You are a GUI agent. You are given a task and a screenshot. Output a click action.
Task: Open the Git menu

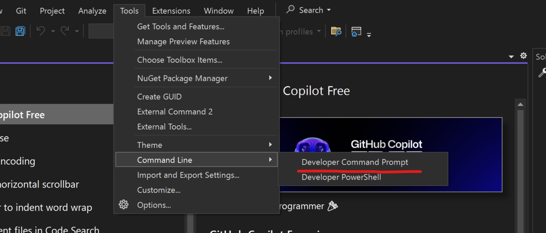(21, 10)
